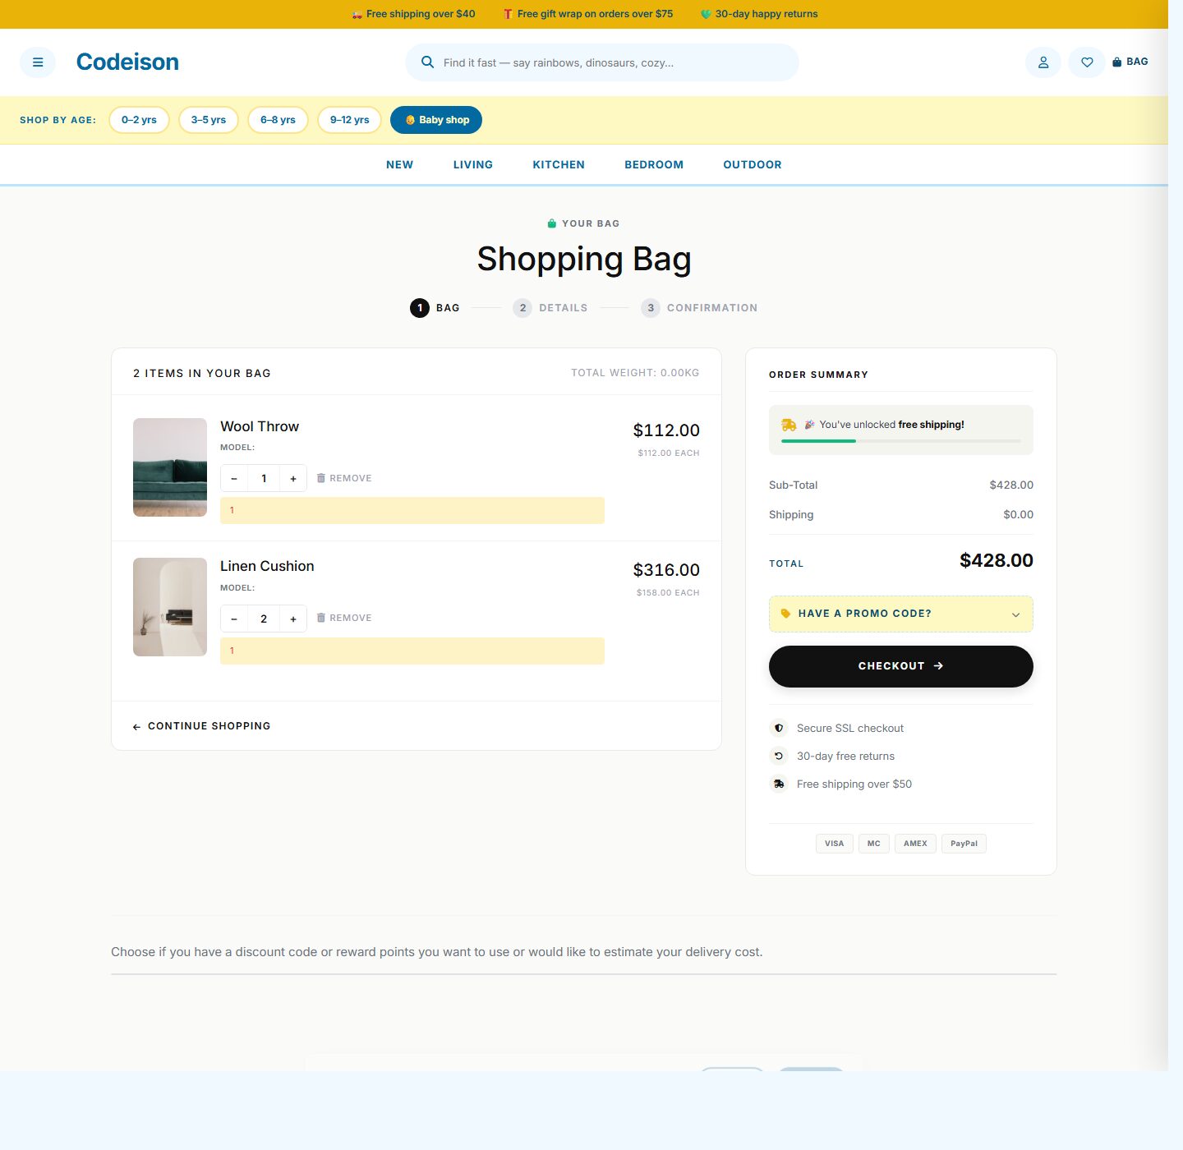The image size is (1183, 1150).
Task: Click the promo tag icon
Action: pyautogui.click(x=785, y=614)
